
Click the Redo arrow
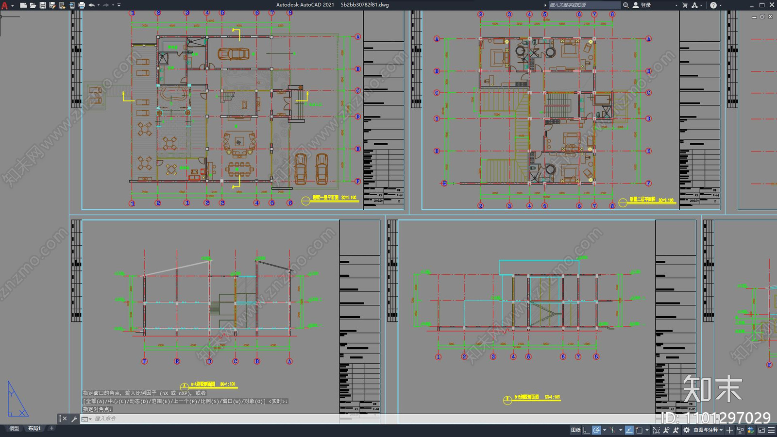[106, 5]
